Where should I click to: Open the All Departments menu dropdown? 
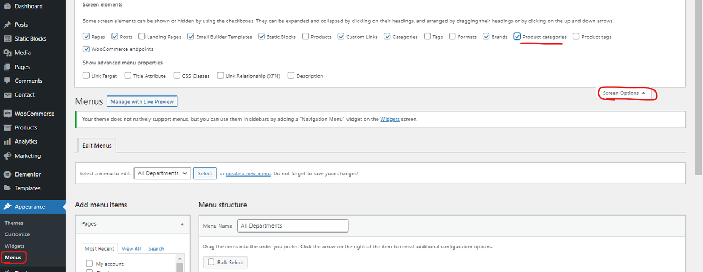(x=162, y=173)
